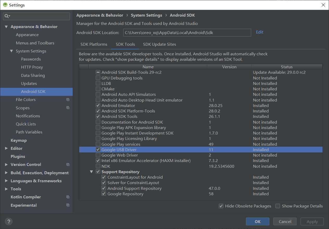Select the Documentation for Android SDK row

coord(201,122)
